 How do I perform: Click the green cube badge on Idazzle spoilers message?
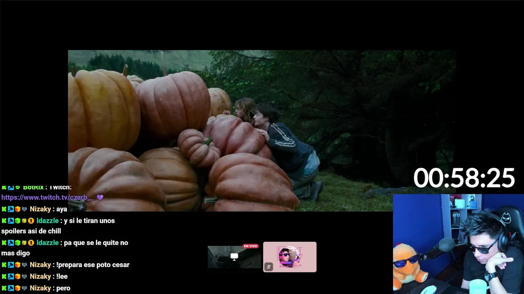click(18, 221)
